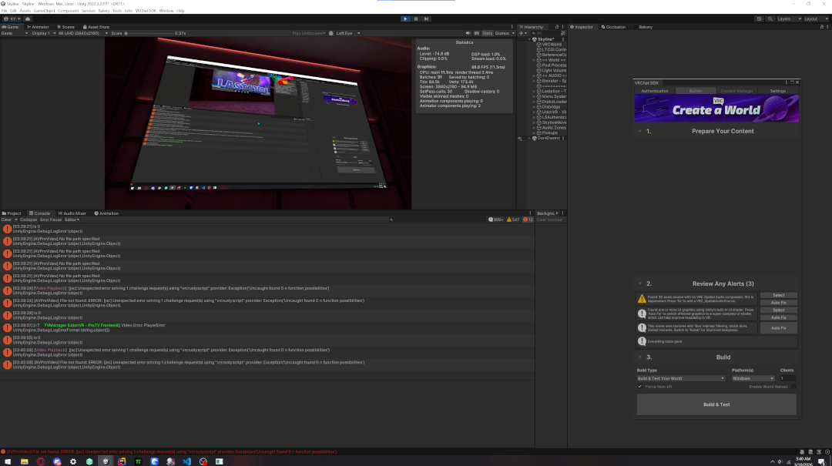This screenshot has height=466, width=832.
Task: Click the Hierarchy lock icon
Action: click(x=557, y=26)
